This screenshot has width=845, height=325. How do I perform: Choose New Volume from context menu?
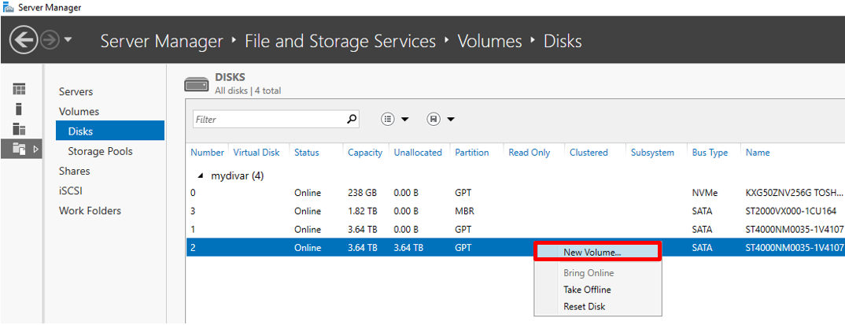tap(592, 253)
